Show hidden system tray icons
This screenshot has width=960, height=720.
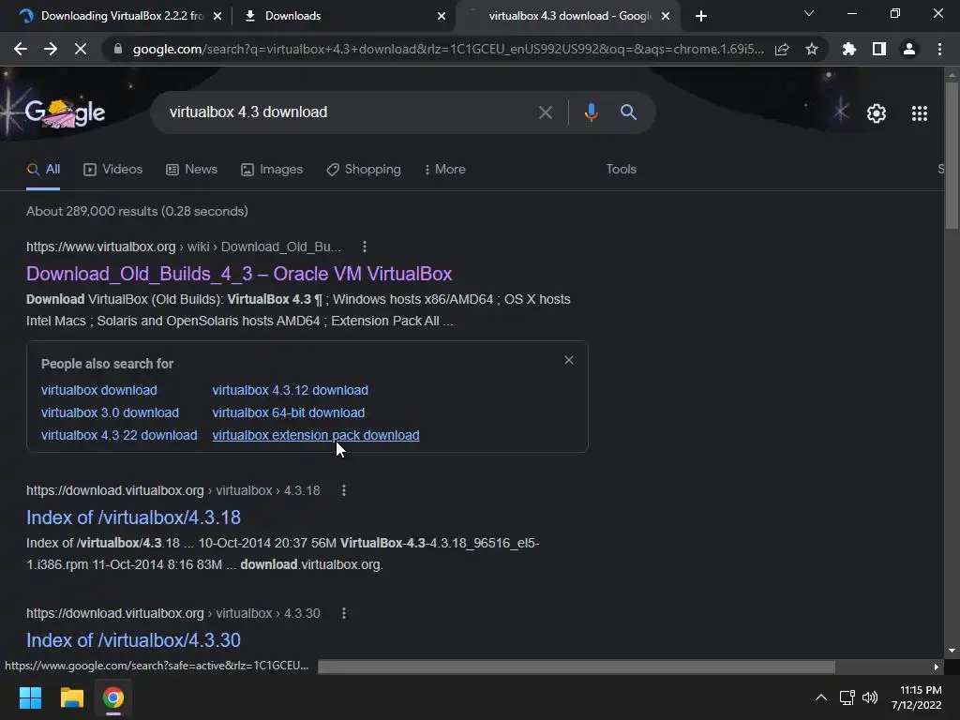821,697
